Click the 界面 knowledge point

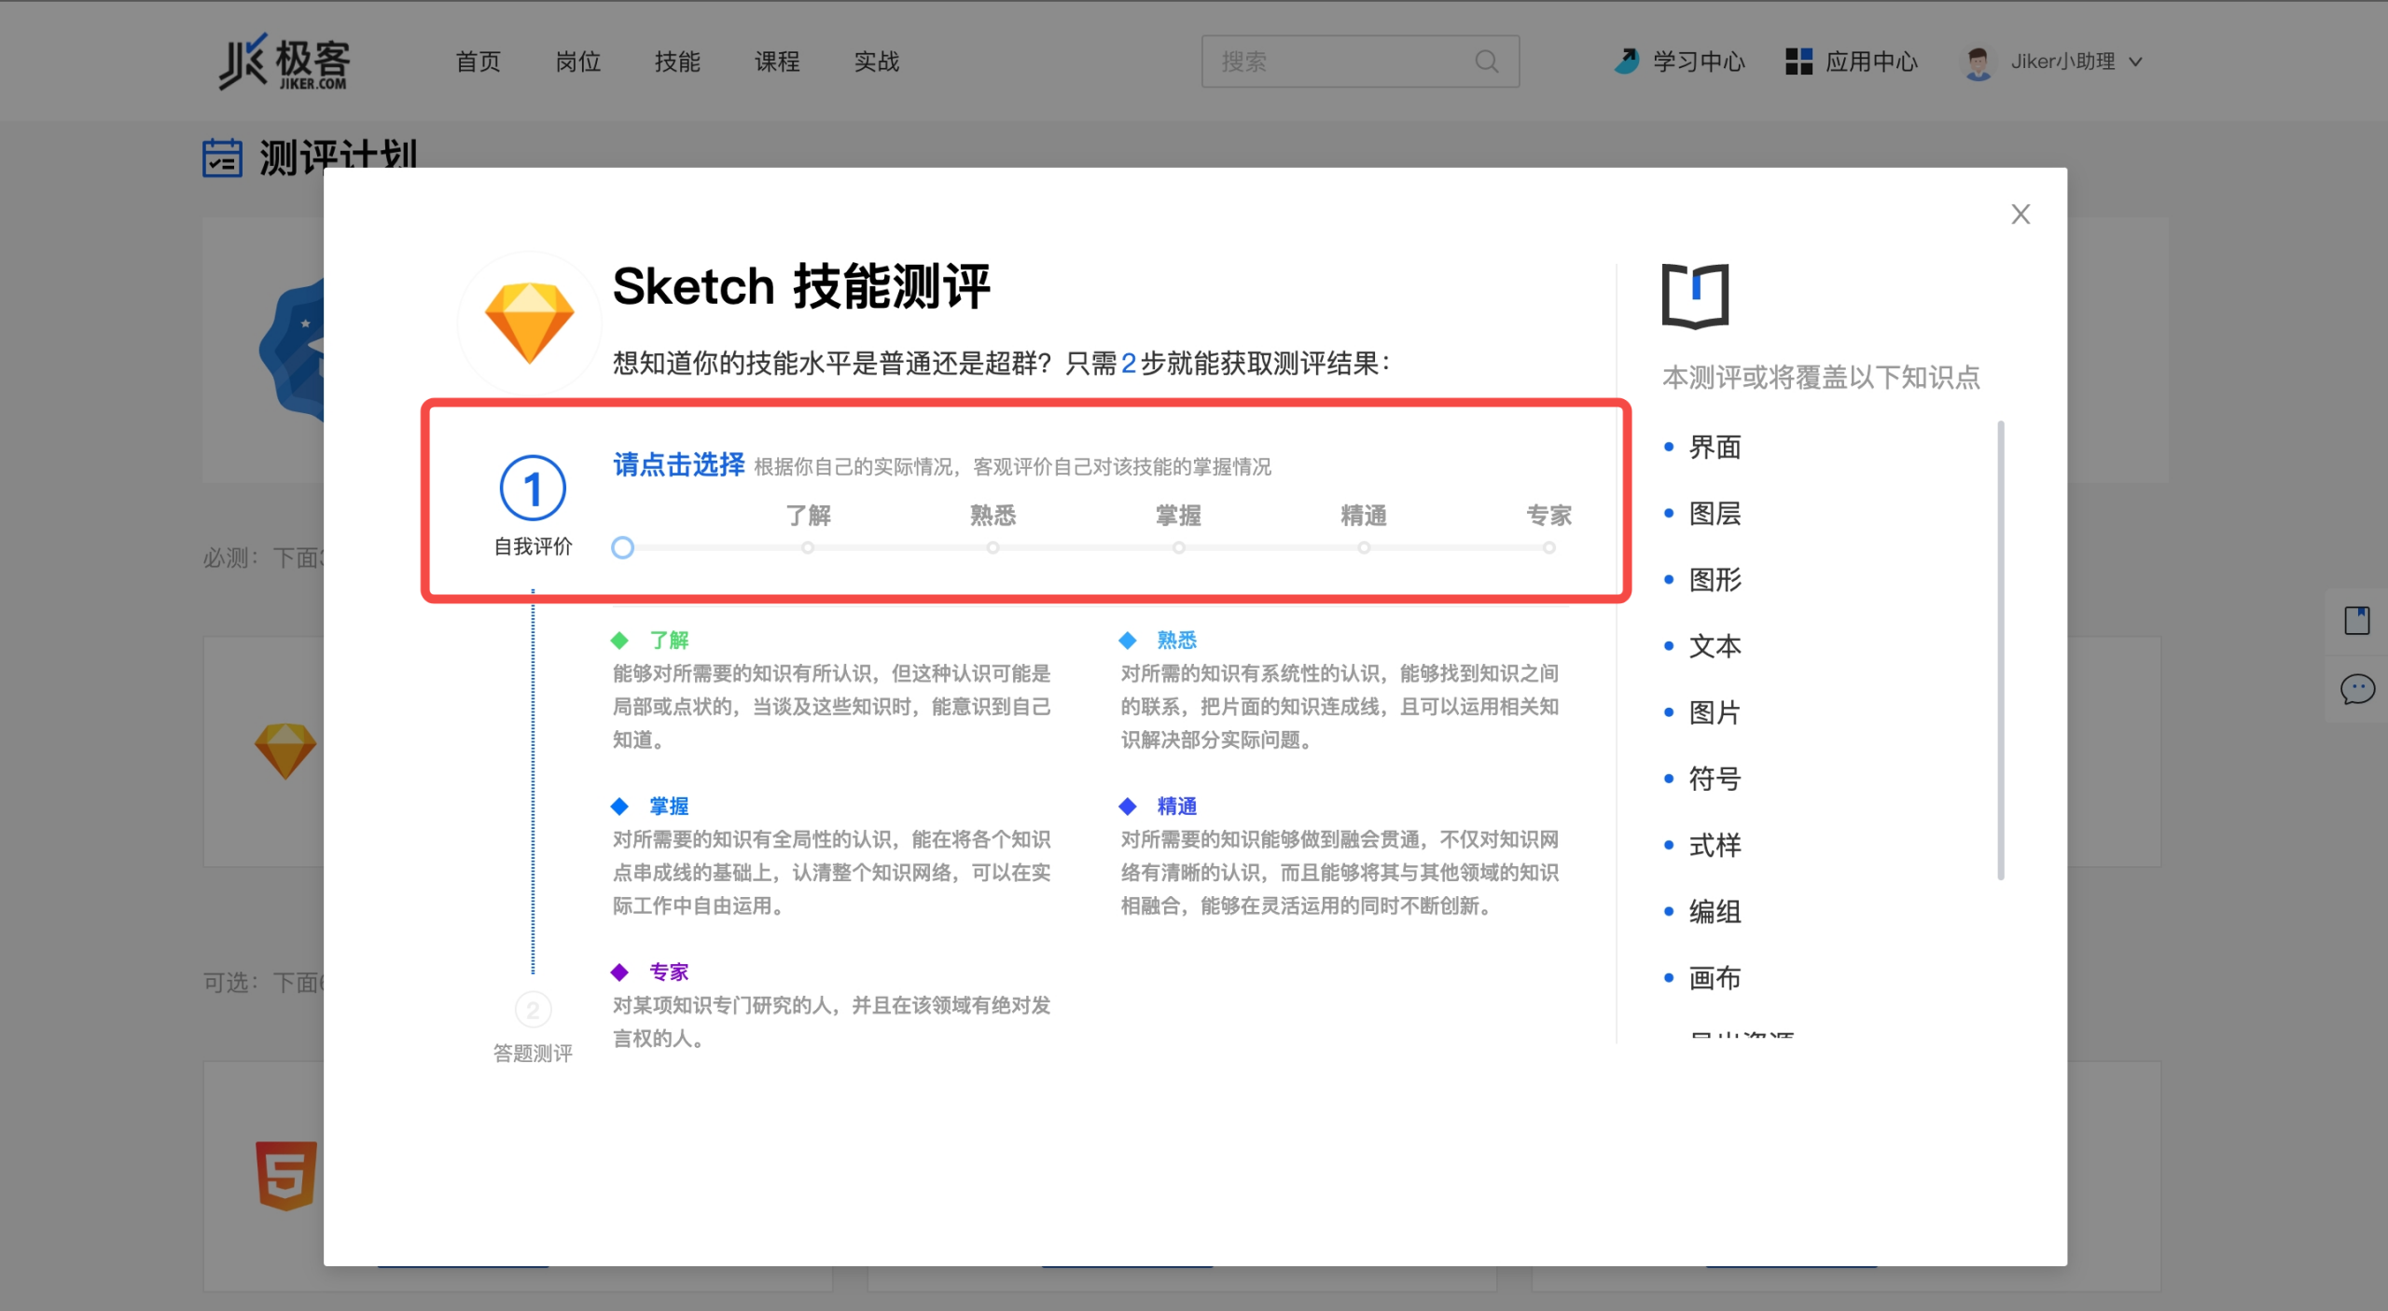coord(1715,448)
